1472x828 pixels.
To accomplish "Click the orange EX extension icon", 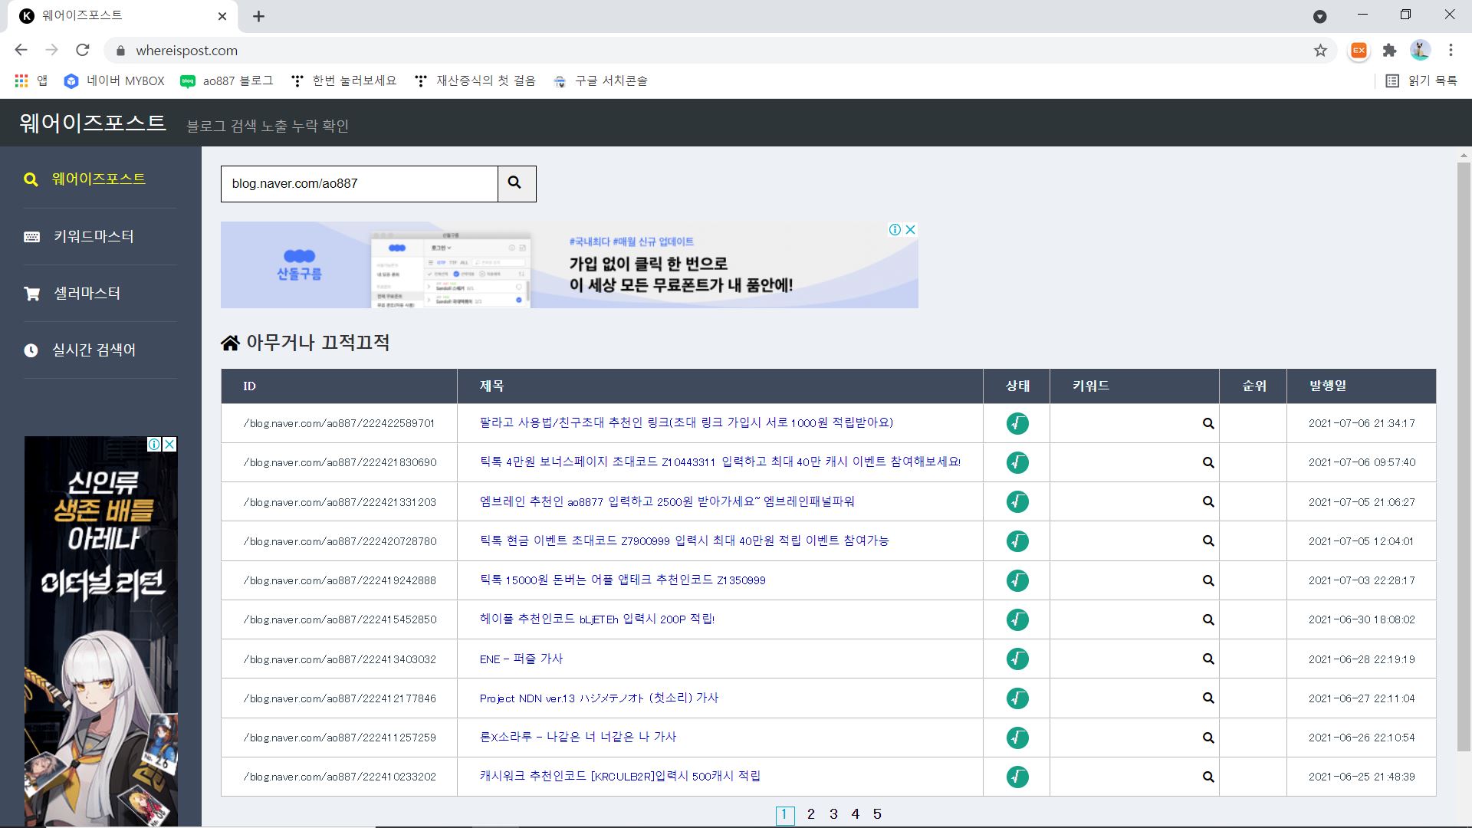I will pyautogui.click(x=1359, y=51).
